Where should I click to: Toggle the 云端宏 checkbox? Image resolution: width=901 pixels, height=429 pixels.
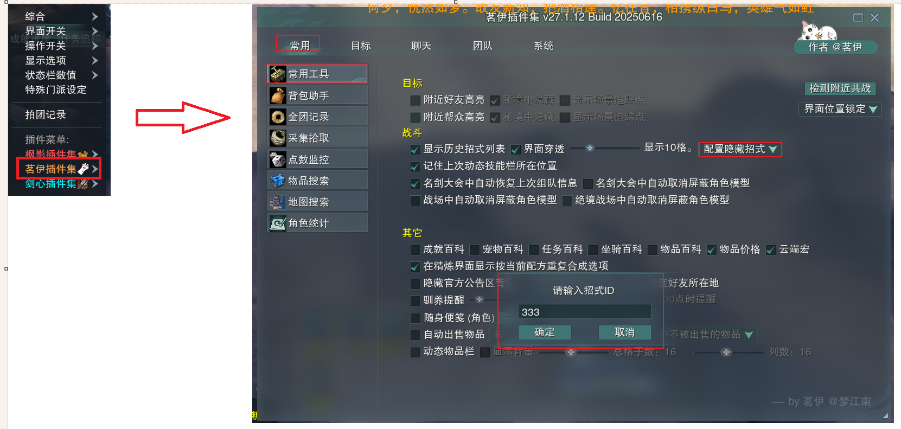point(770,249)
